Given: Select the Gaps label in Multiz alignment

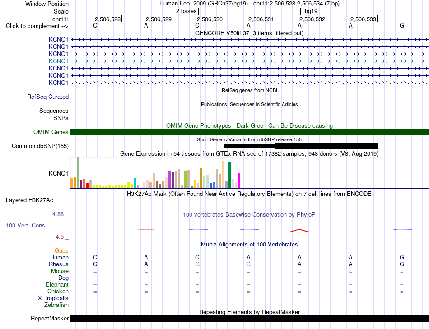Looking at the screenshot, I should pos(61,251).
